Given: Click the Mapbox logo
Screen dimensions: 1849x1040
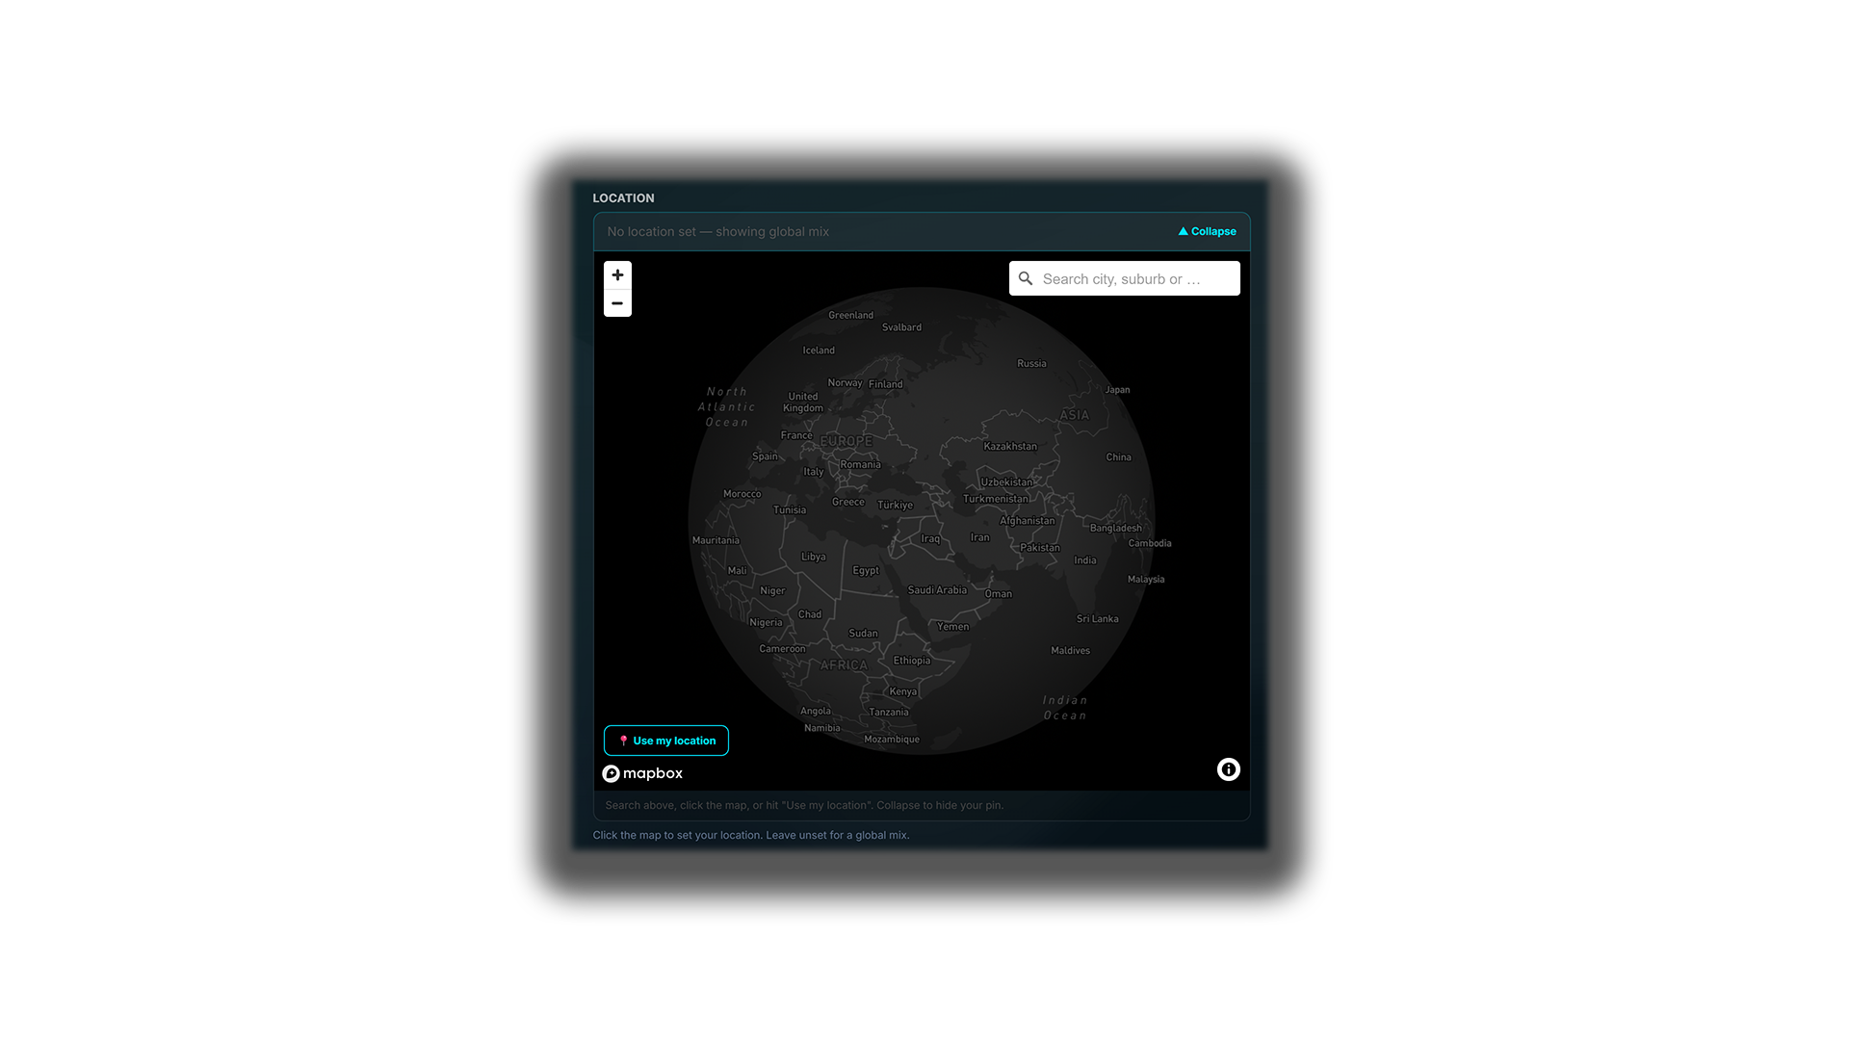Looking at the screenshot, I should (642, 773).
